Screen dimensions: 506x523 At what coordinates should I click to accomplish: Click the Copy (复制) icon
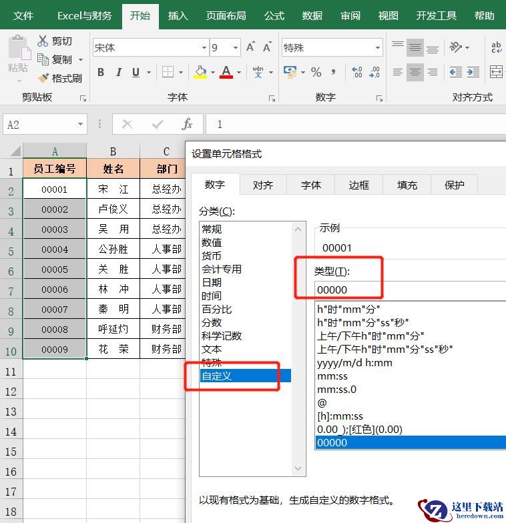43,59
